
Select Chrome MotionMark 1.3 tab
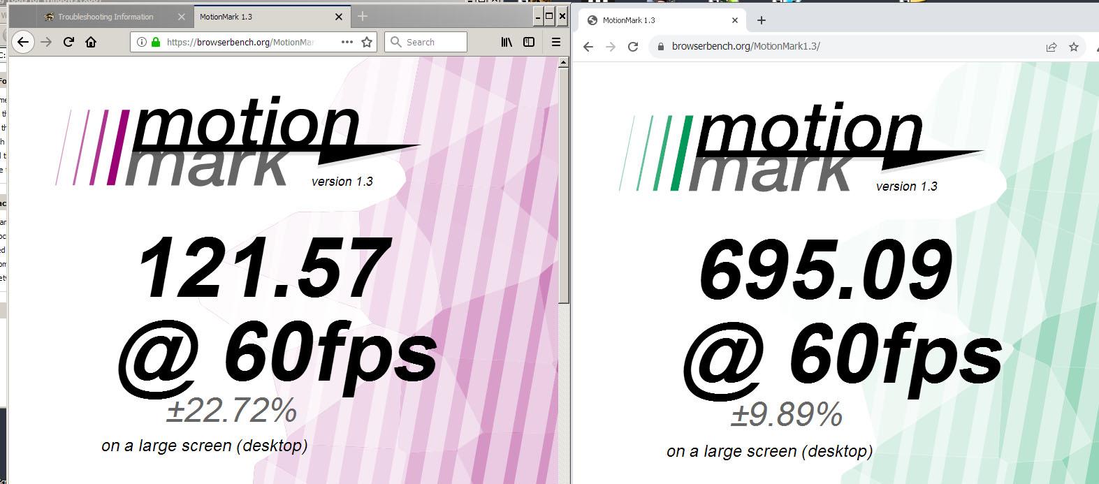tap(661, 20)
